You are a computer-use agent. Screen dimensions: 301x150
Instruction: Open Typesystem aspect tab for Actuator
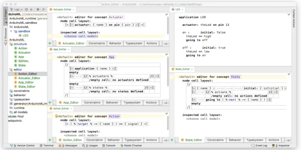[134, 44]
